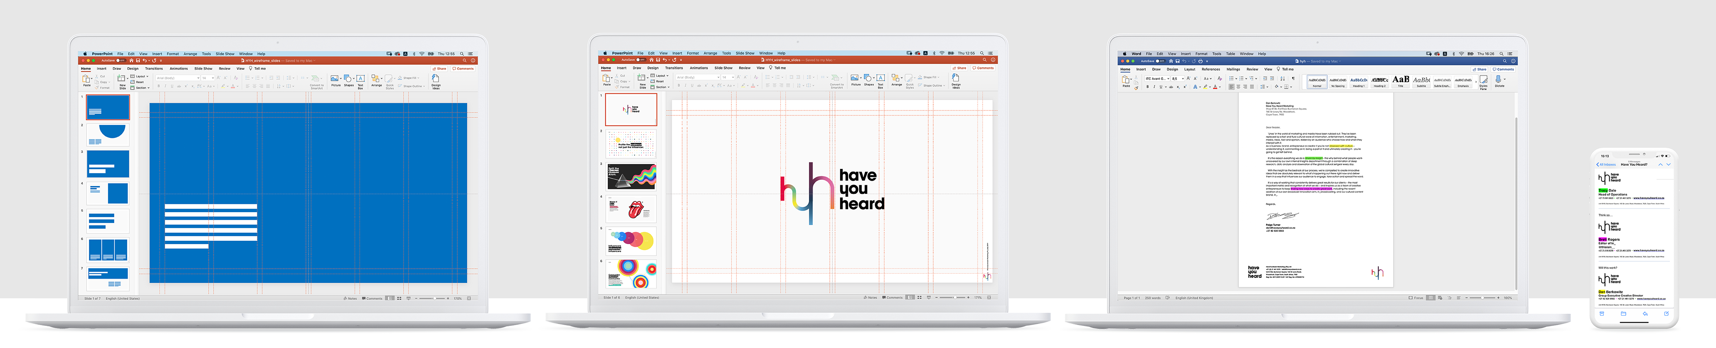This screenshot has width=1716, height=348.
Task: Click New Slide in blue-slide PowerPoint window
Action: [x=123, y=81]
